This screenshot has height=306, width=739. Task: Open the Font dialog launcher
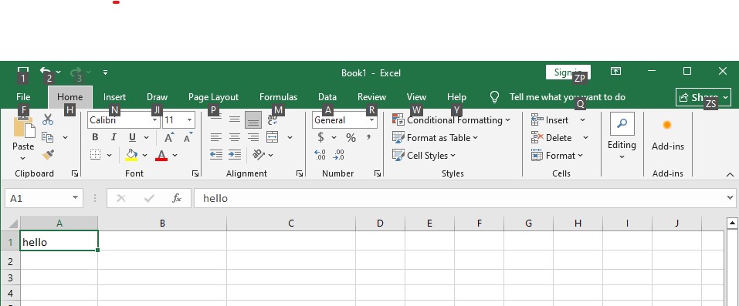pos(195,173)
